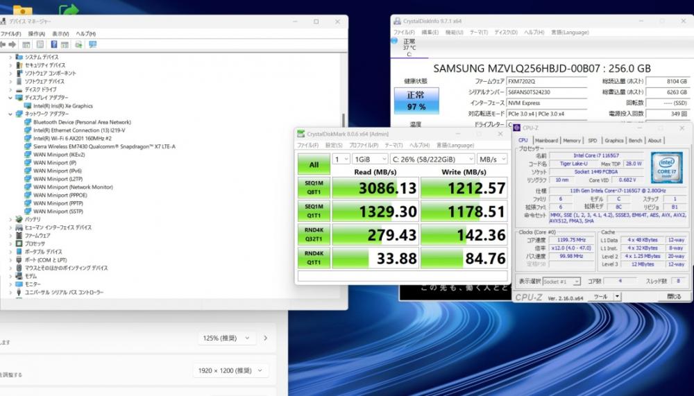Select Intel(R) Wi-Fi 6 AX201 160MHz #2 entry
The width and height of the screenshot is (694, 396).
(73, 139)
